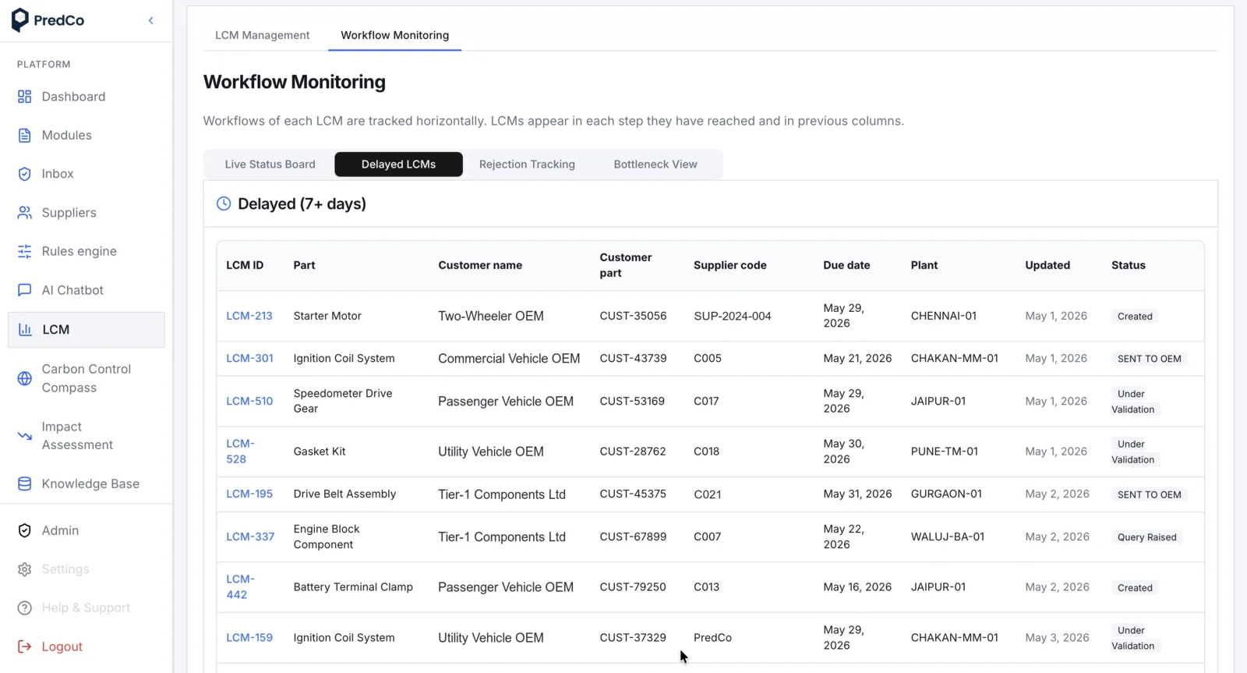This screenshot has height=673, width=1247.
Task: Click the Impact Assessment trend icon
Action: 25,436
